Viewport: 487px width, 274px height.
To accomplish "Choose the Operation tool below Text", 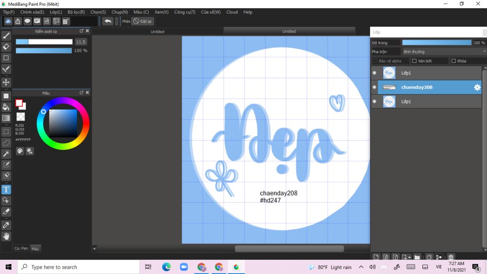I will pyautogui.click(x=6, y=200).
